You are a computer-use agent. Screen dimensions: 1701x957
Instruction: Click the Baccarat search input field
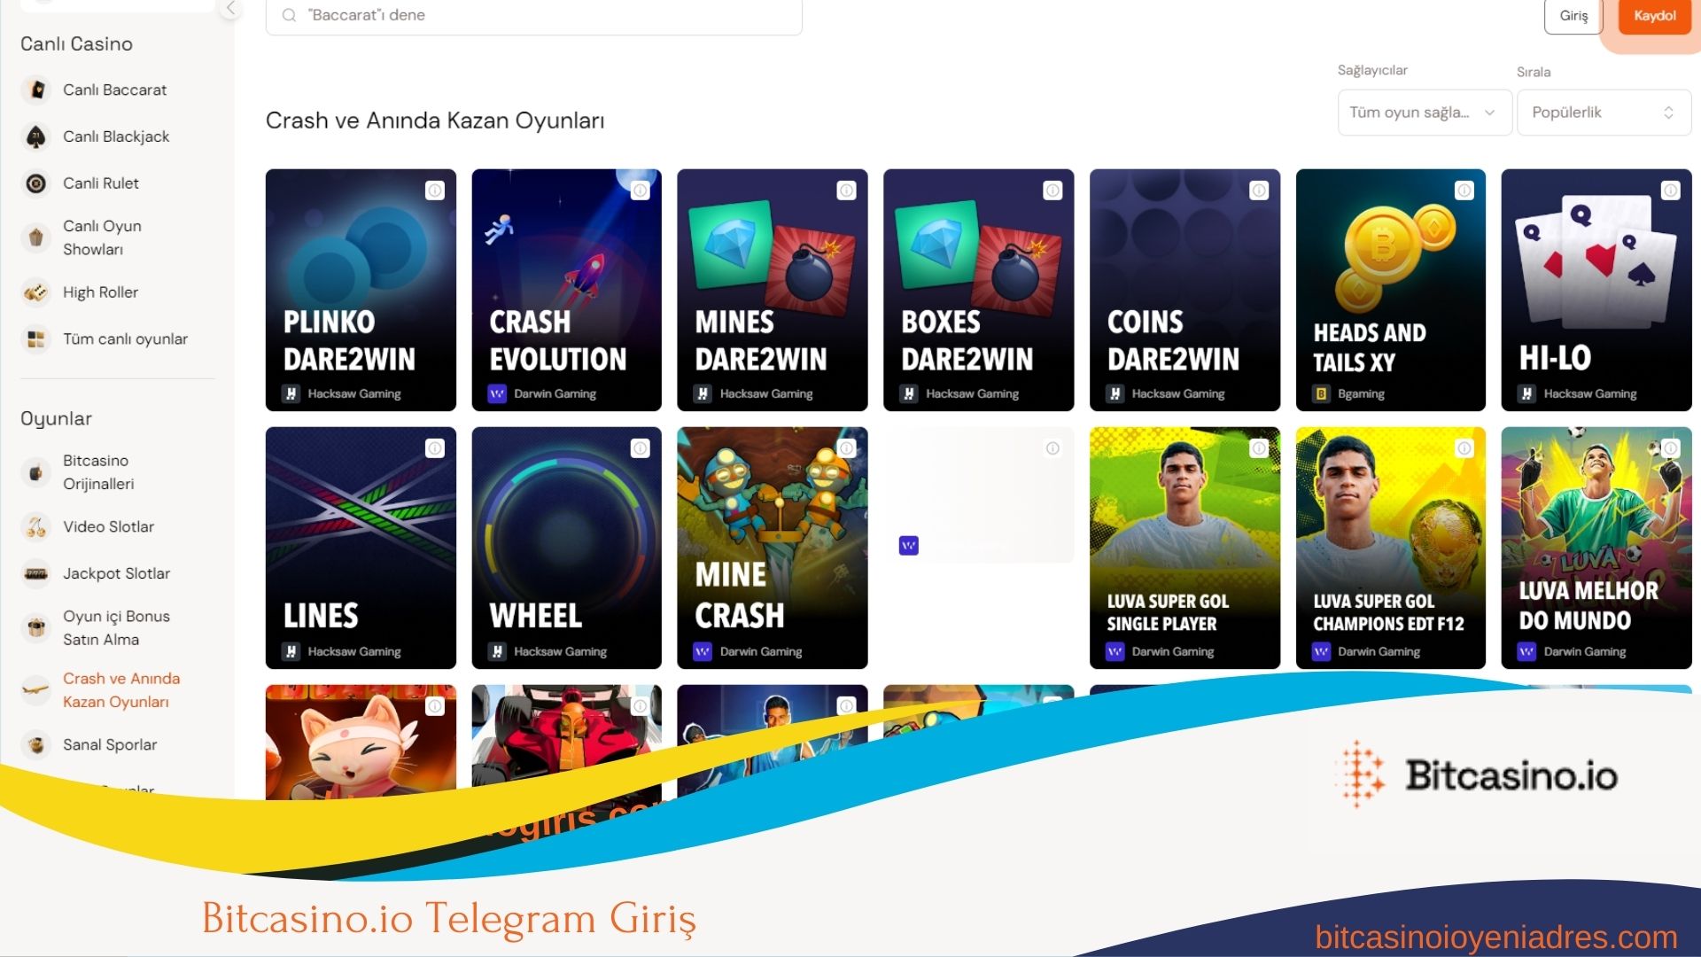pyautogui.click(x=533, y=16)
